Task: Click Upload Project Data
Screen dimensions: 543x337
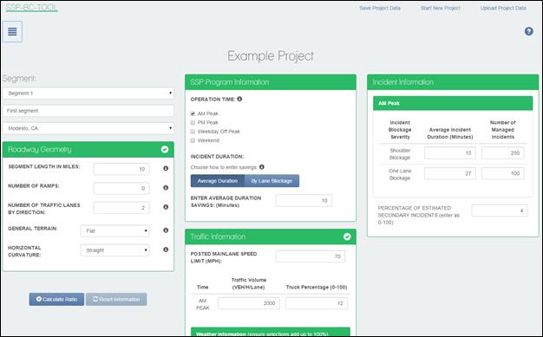Action: click(503, 8)
